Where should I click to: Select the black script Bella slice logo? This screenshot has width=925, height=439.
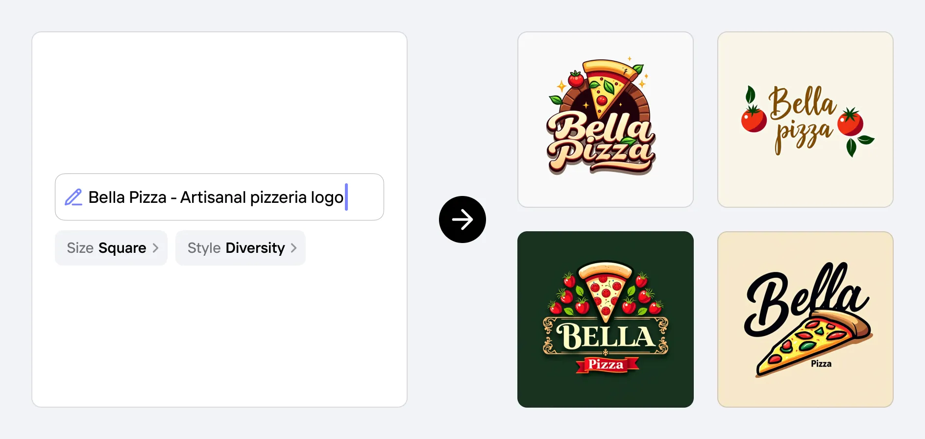[x=805, y=319]
